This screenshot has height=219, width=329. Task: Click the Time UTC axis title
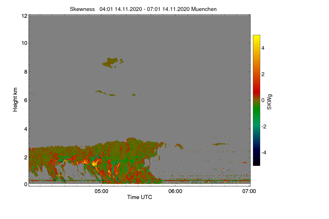click(140, 197)
